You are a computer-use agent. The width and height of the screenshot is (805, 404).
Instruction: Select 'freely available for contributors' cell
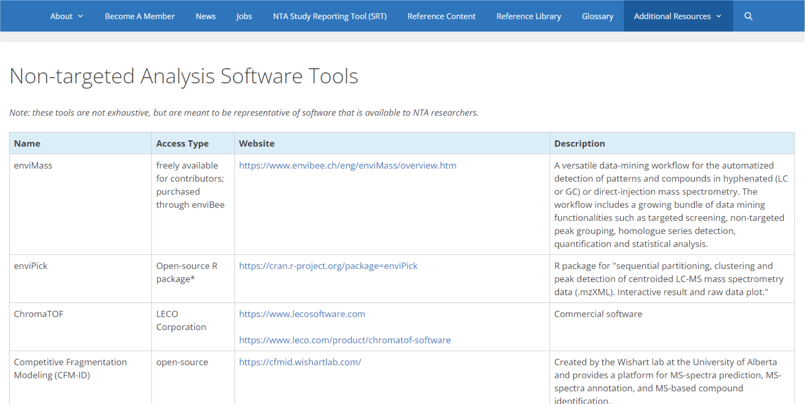click(193, 205)
